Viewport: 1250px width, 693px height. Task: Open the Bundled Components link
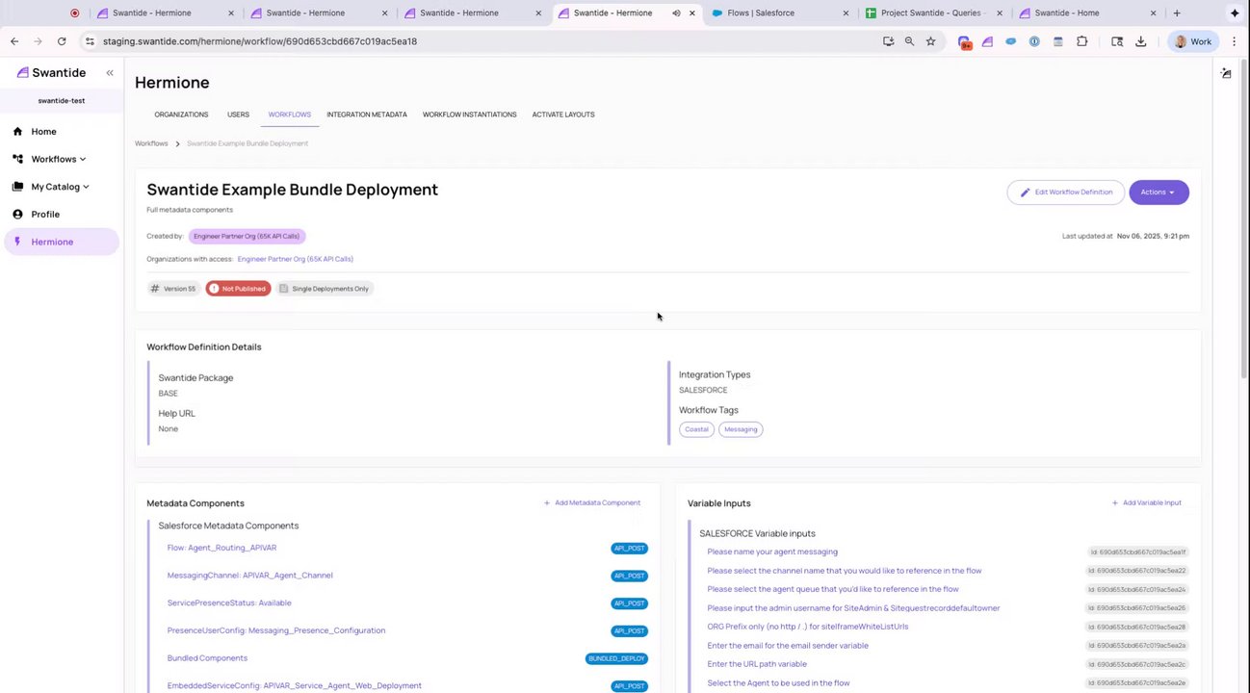point(207,658)
